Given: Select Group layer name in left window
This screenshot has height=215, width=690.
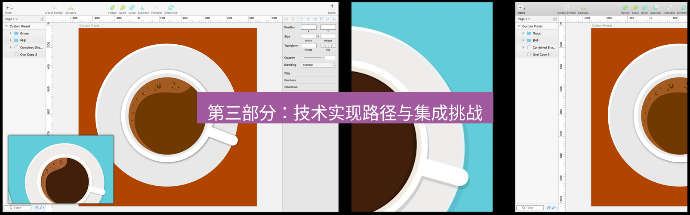Looking at the screenshot, I should [25, 33].
